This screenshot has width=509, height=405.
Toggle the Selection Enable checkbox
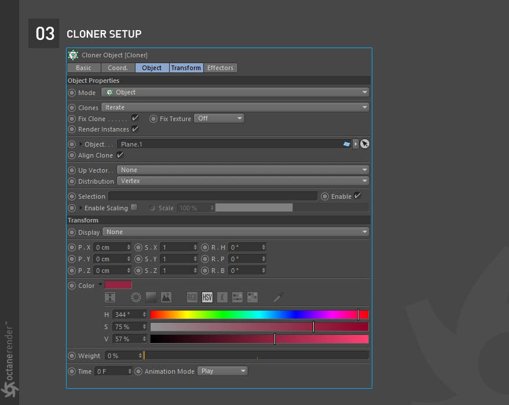(357, 195)
